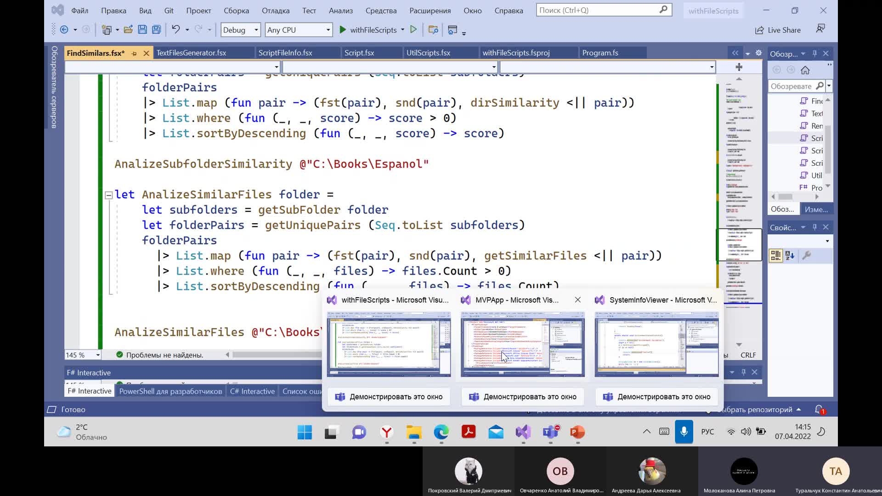This screenshot has width=882, height=496.
Task: Click Alphabetical sort icon in Properties panel
Action: pyautogui.click(x=790, y=255)
